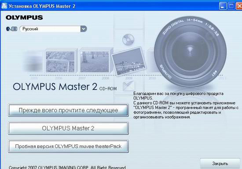Close the window with the X button
This screenshot has width=242, height=169.
(239, 6)
